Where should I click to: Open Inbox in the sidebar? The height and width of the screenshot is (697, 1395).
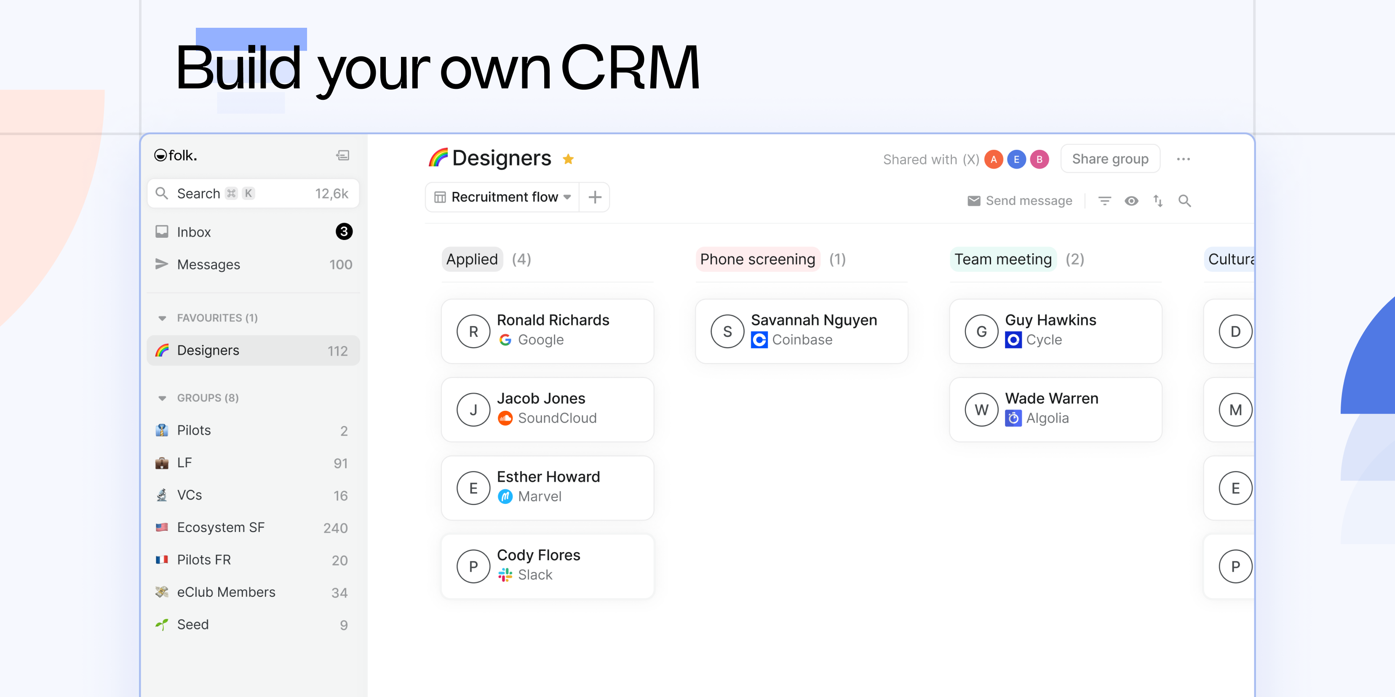click(x=194, y=232)
